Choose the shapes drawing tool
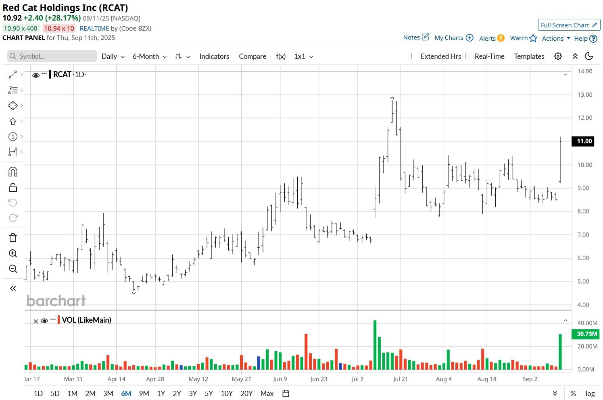Image resolution: width=603 pixels, height=400 pixels. pyautogui.click(x=13, y=106)
